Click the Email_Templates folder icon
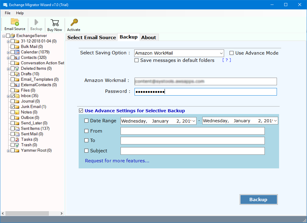Viewport: 307px width, 223px height. 17,79
